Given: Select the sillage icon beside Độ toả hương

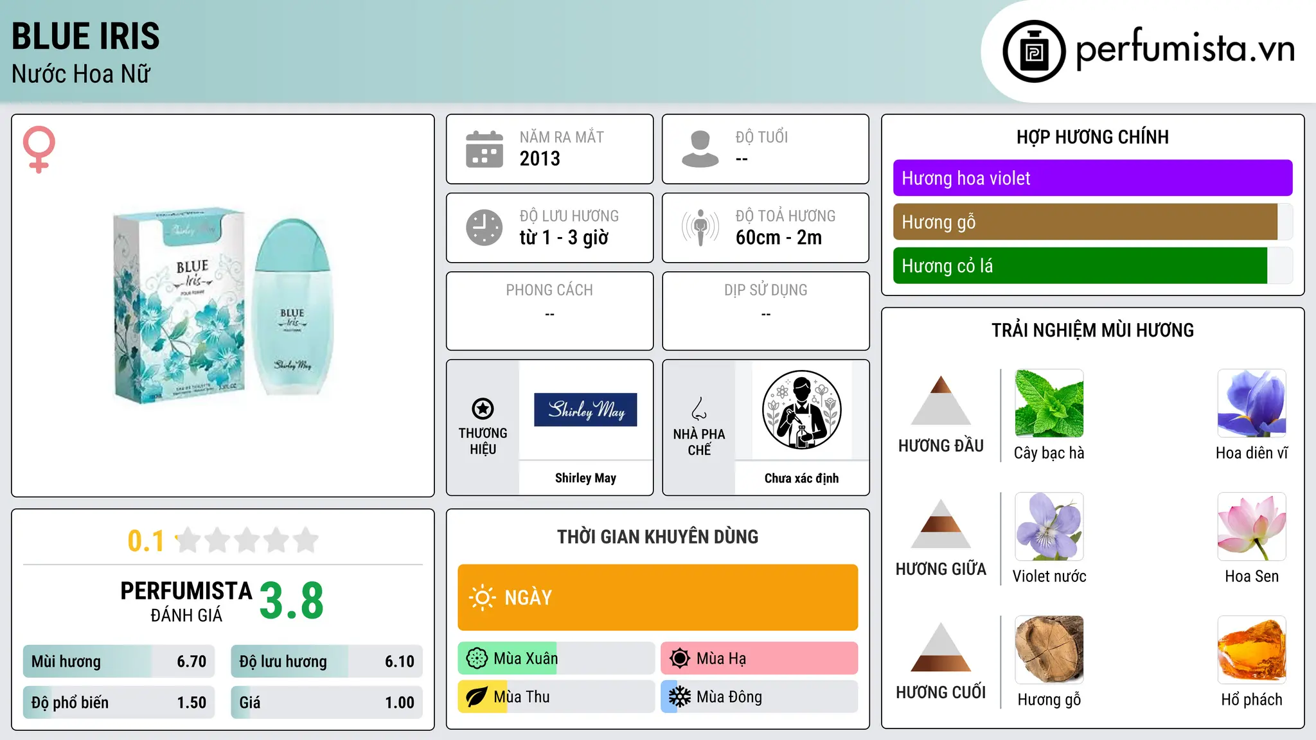Looking at the screenshot, I should 700,227.
